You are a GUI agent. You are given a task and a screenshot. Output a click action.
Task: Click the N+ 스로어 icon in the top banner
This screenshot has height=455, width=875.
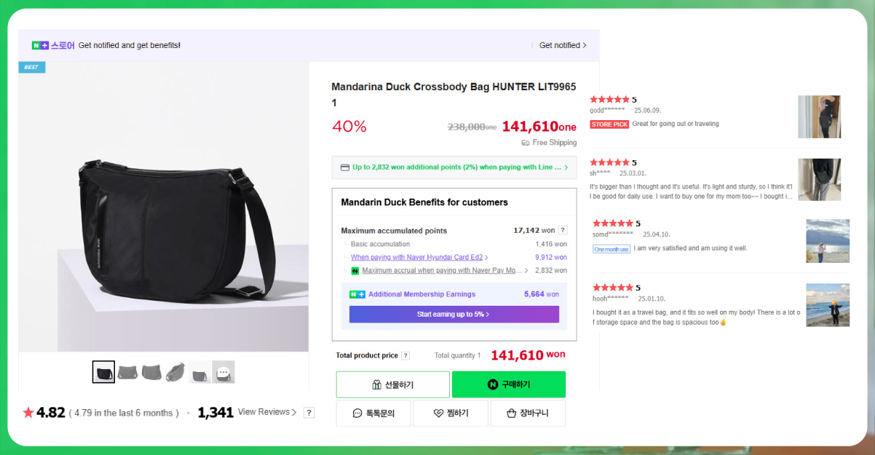click(40, 45)
